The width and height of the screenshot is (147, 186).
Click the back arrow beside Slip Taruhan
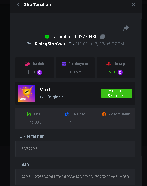coord(18,5)
